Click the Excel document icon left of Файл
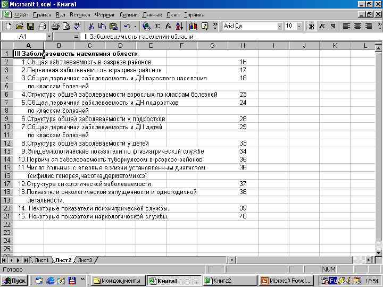Image resolution: width=383 pixels, height=287 pixels. coord(7,15)
